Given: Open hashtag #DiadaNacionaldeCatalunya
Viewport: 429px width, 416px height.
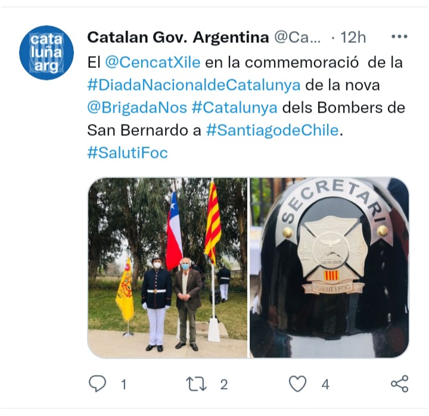Looking at the screenshot, I should pos(194,85).
